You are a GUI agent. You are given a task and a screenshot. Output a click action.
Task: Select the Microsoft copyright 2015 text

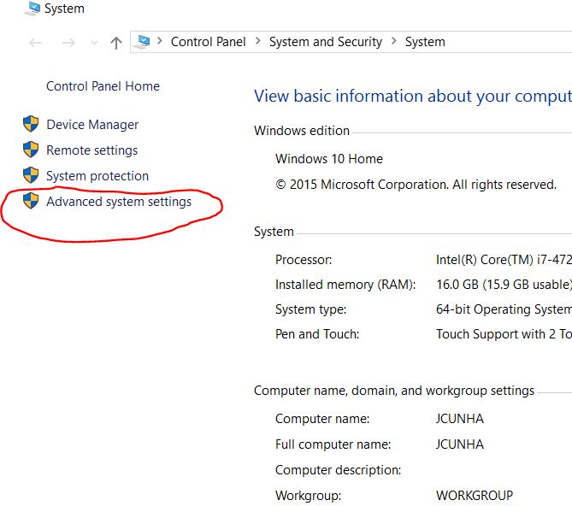pyautogui.click(x=416, y=185)
